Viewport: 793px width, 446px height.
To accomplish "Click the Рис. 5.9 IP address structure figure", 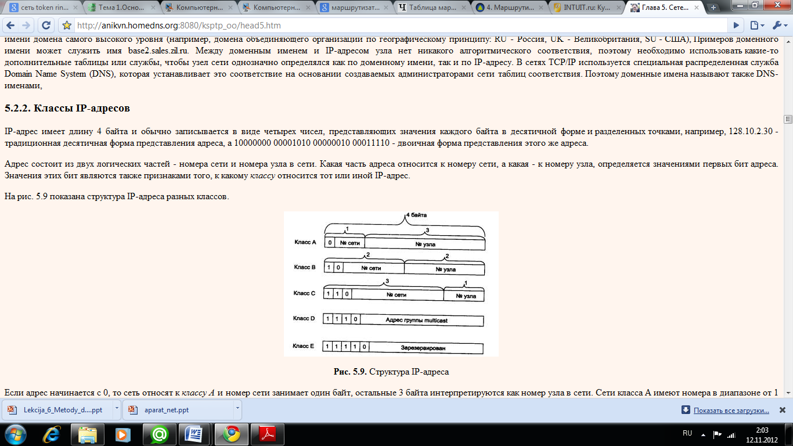I will pos(391,283).
